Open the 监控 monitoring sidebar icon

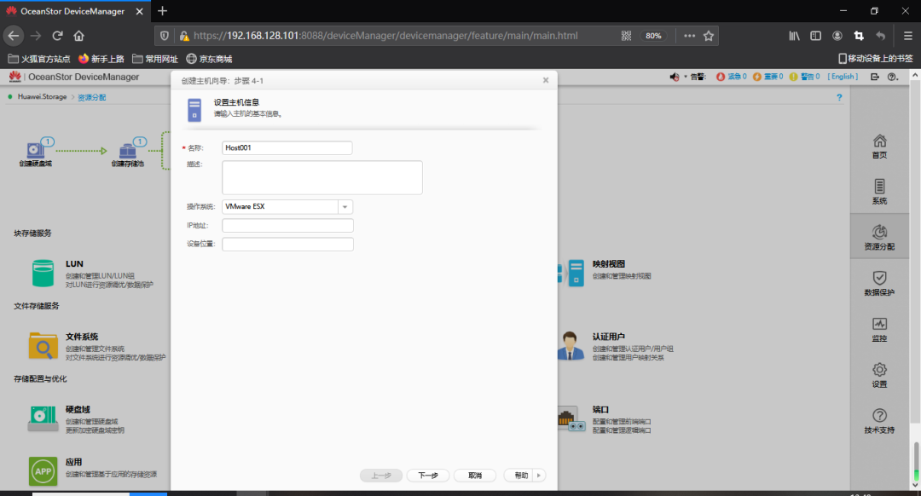[x=879, y=324]
